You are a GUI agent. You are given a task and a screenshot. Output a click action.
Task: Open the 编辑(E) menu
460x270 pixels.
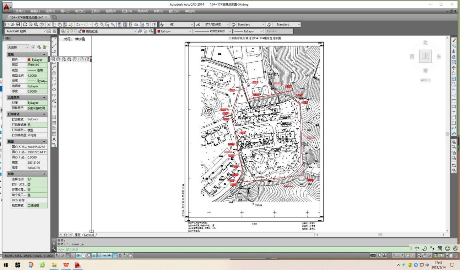coord(35,11)
